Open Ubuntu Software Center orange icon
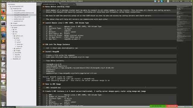Viewport: 193px width, 108px height. tap(3, 29)
